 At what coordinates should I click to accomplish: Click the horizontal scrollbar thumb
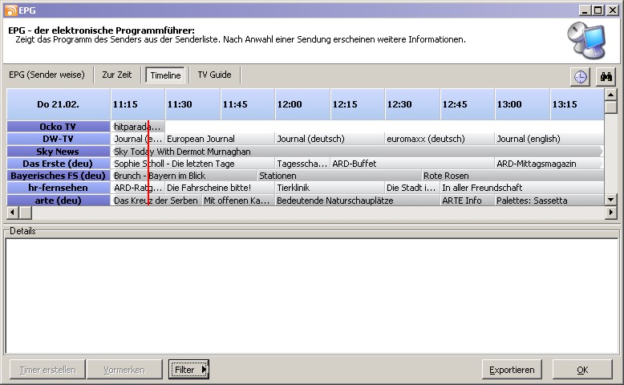[x=26, y=213]
